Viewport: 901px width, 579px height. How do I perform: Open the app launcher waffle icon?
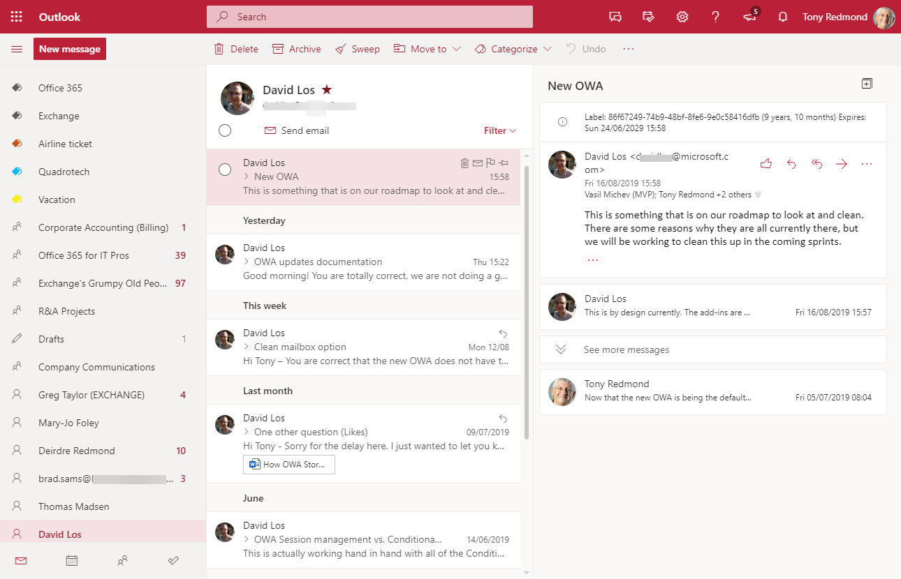click(x=17, y=17)
